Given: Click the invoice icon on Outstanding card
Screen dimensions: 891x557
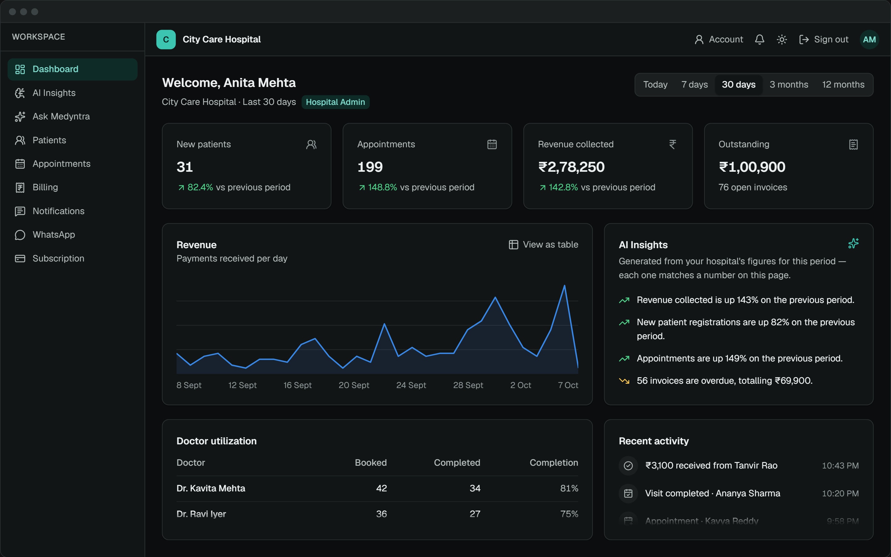Looking at the screenshot, I should (x=854, y=145).
